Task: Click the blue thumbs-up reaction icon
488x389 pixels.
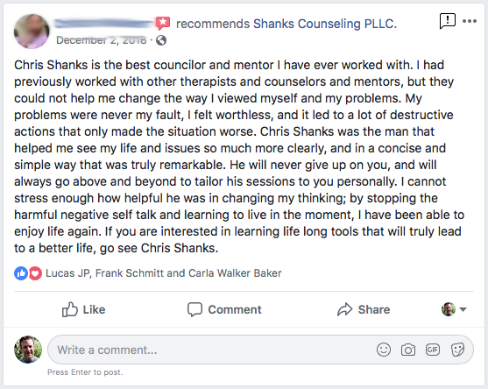Action: pos(21,273)
